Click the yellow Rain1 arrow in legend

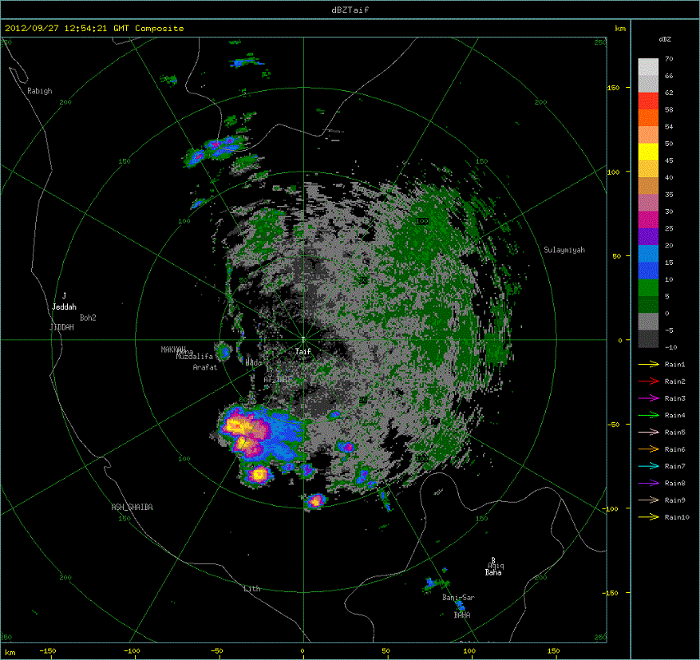click(649, 364)
